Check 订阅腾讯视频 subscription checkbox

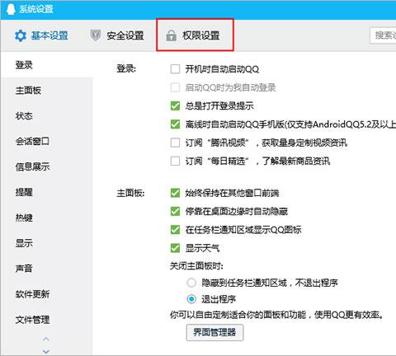pyautogui.click(x=175, y=143)
